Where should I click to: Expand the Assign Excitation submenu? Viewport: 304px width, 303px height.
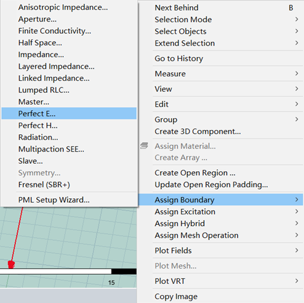(x=221, y=211)
